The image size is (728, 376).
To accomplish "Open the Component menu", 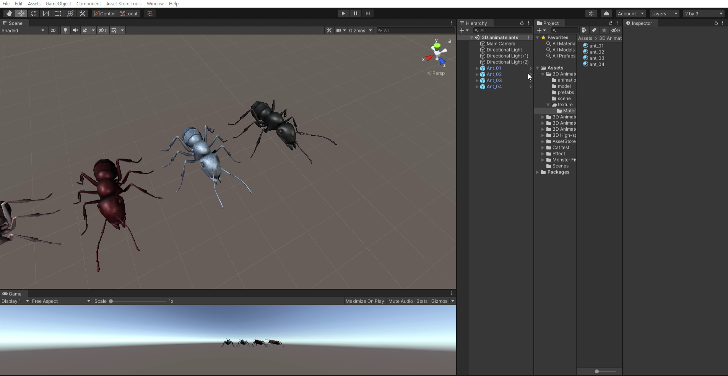I will [89, 3].
